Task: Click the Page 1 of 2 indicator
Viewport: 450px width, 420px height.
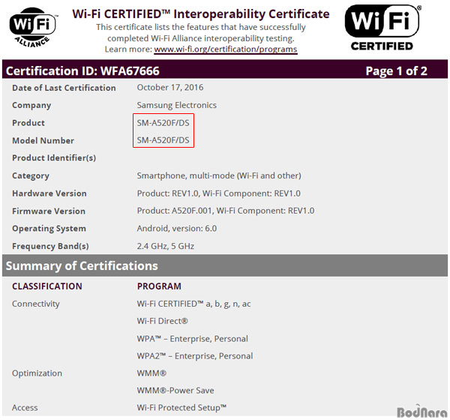Action: tap(396, 71)
